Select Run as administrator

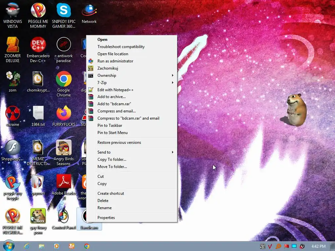coord(132,61)
